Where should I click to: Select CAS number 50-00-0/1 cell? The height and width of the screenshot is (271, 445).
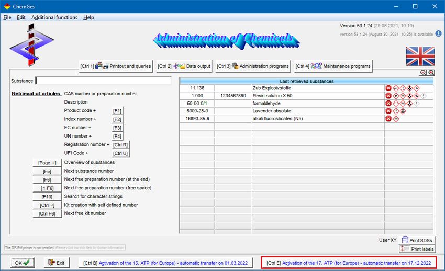pos(197,104)
